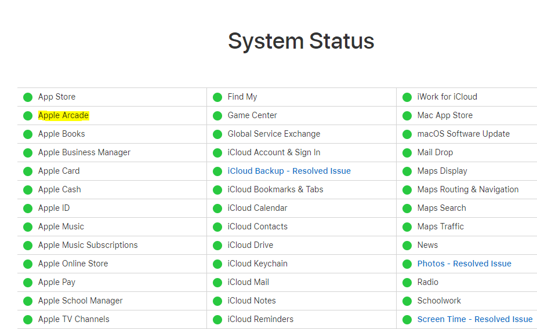
Task: Select the status dot for Apple ID
Action: [28, 209]
